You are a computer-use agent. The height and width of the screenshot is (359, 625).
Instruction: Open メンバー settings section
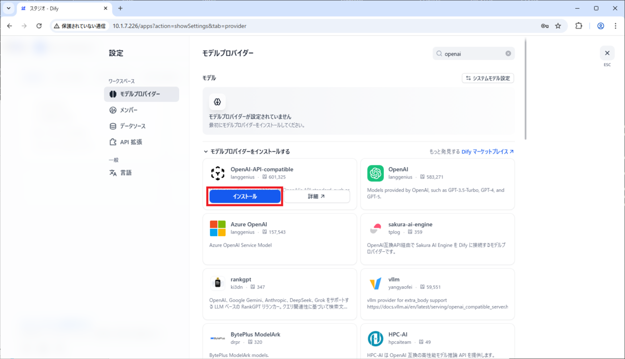(x=142, y=110)
